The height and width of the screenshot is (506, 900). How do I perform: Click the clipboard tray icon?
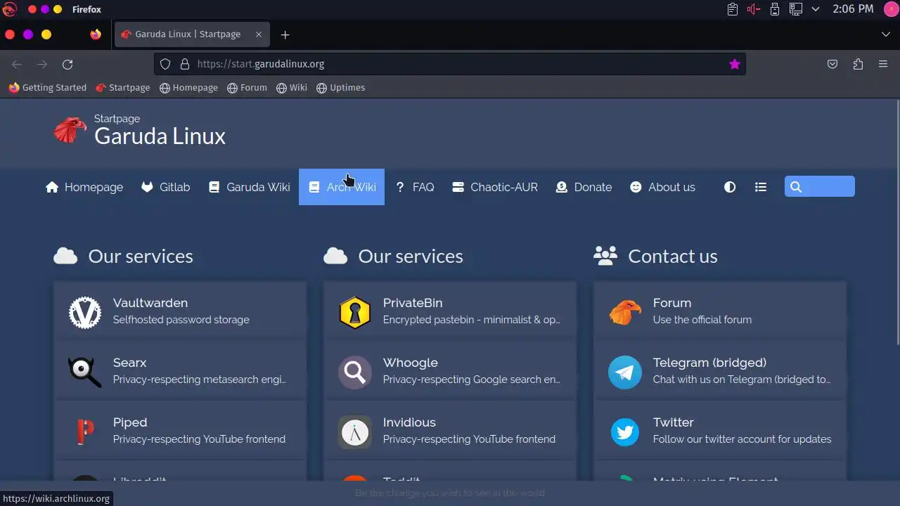point(733,9)
